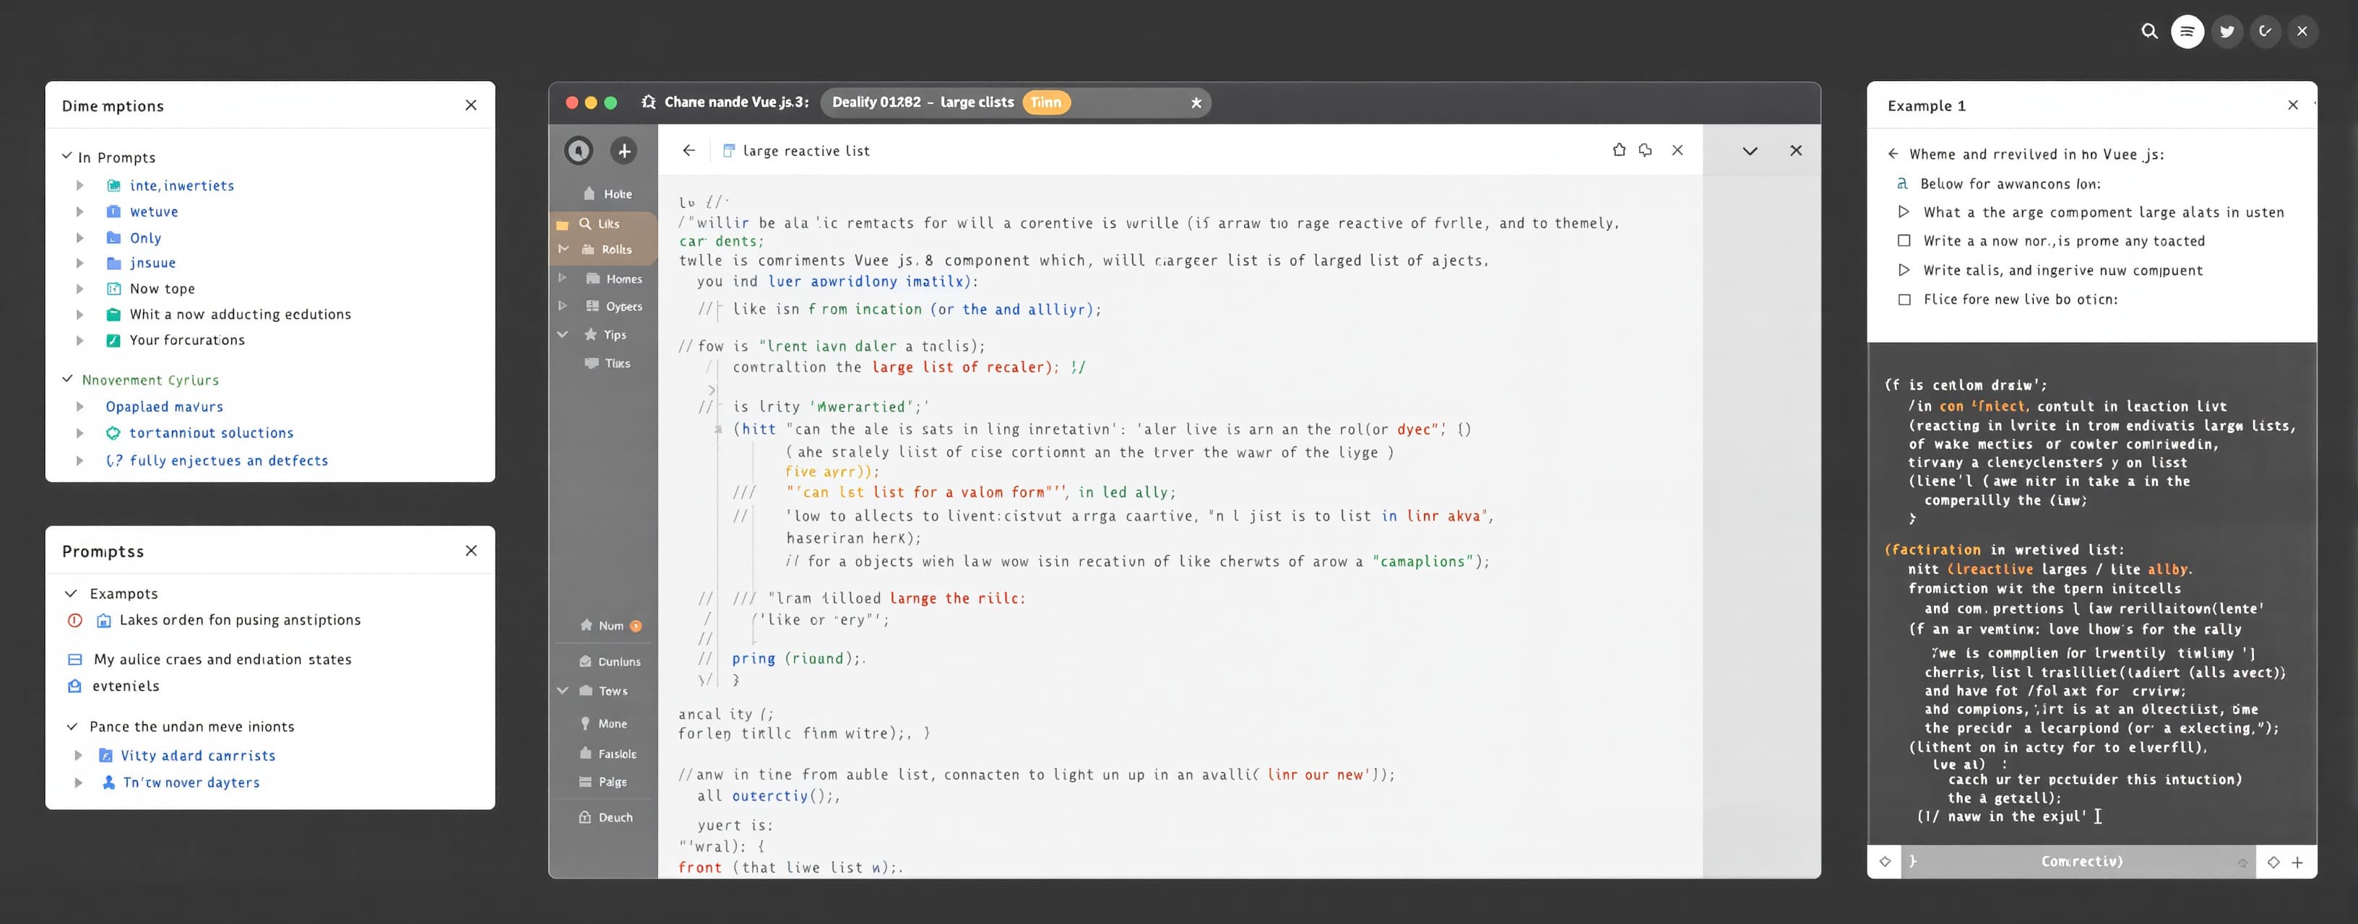Expand the Only folder row
This screenshot has height=924, width=2358.
[x=79, y=238]
